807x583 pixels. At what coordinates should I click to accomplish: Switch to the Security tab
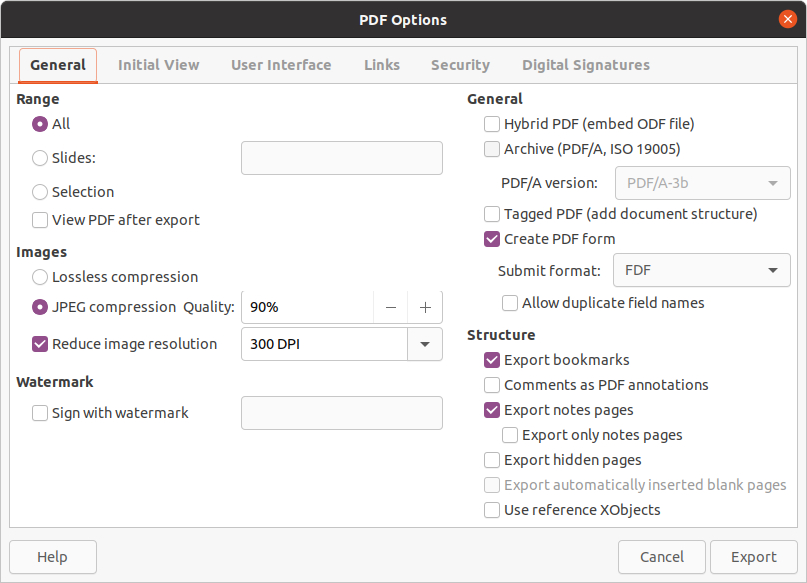460,65
